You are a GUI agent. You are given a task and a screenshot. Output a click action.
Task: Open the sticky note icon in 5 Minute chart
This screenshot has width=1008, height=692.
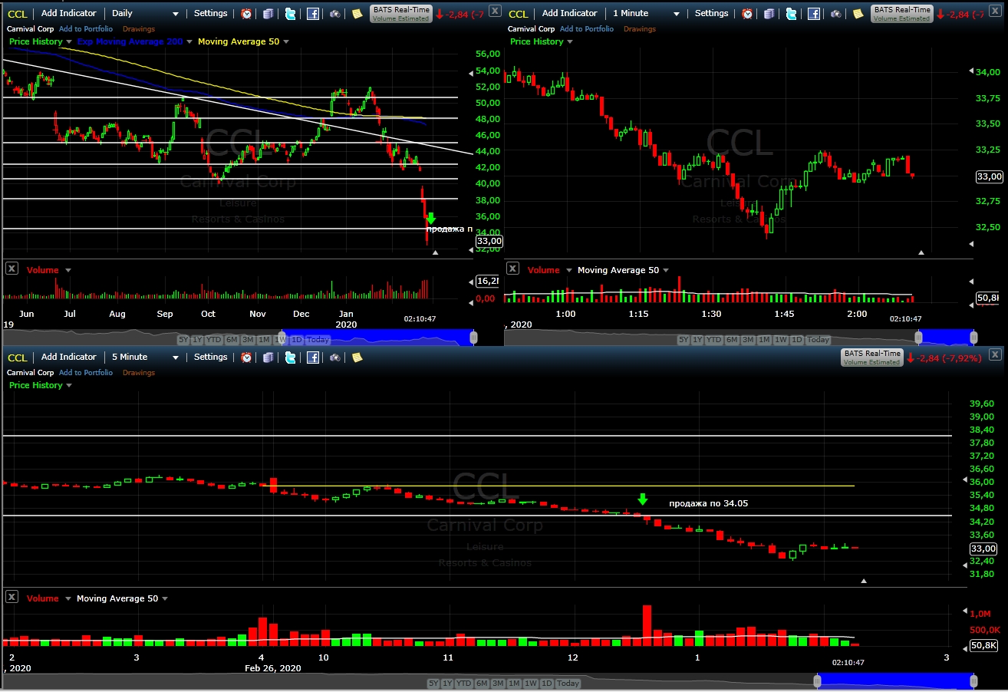pos(357,358)
